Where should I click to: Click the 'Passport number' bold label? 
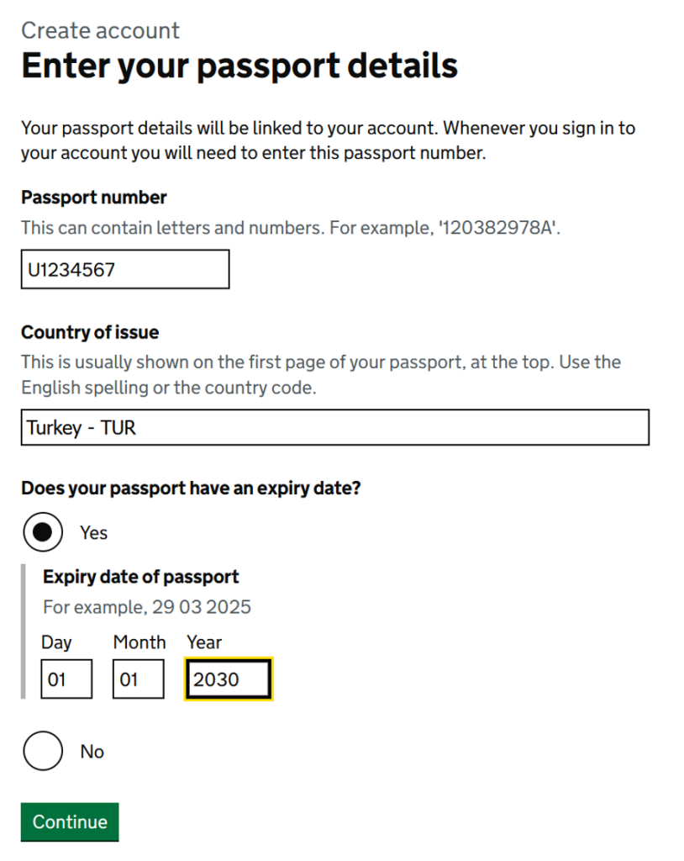[94, 198]
